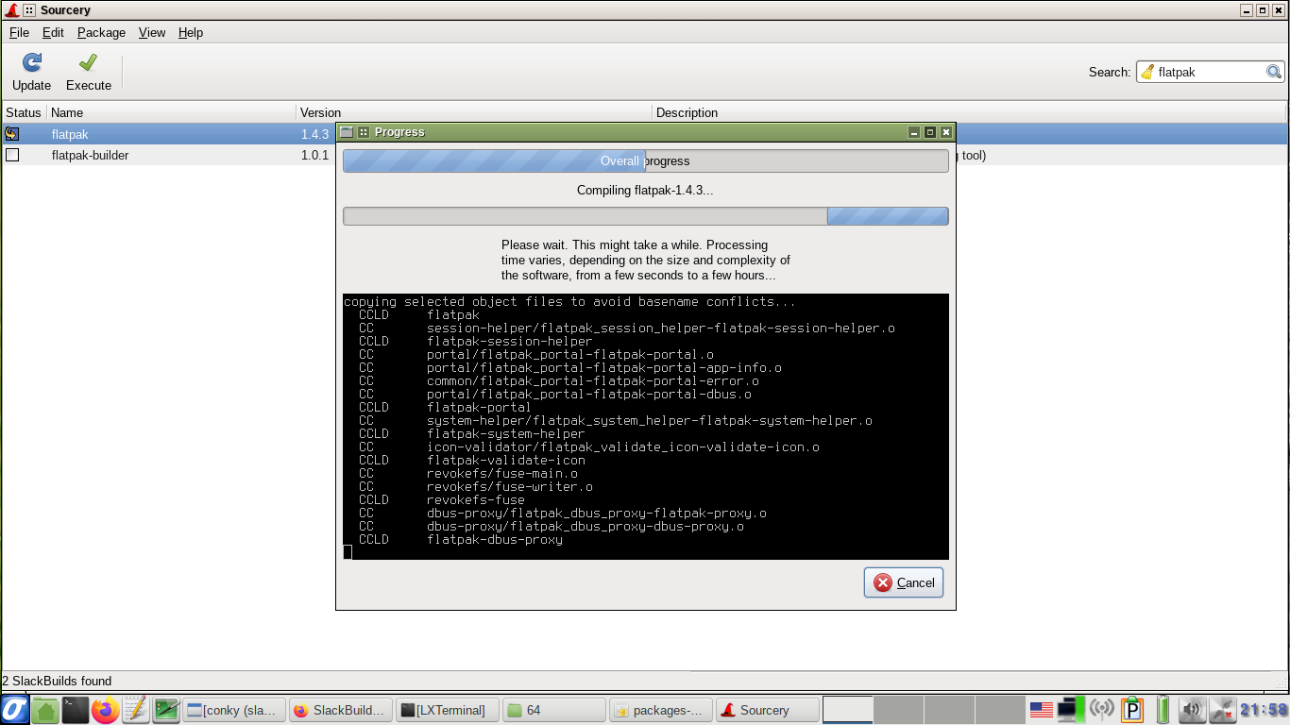Open the taskbar start menu button
Screen dimensions: 1290x725
pyautogui.click(x=14, y=710)
